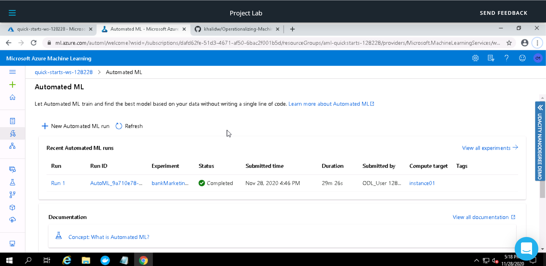This screenshot has width=546, height=266.
Task: Open Azure ML settings gear
Action: tap(475, 58)
